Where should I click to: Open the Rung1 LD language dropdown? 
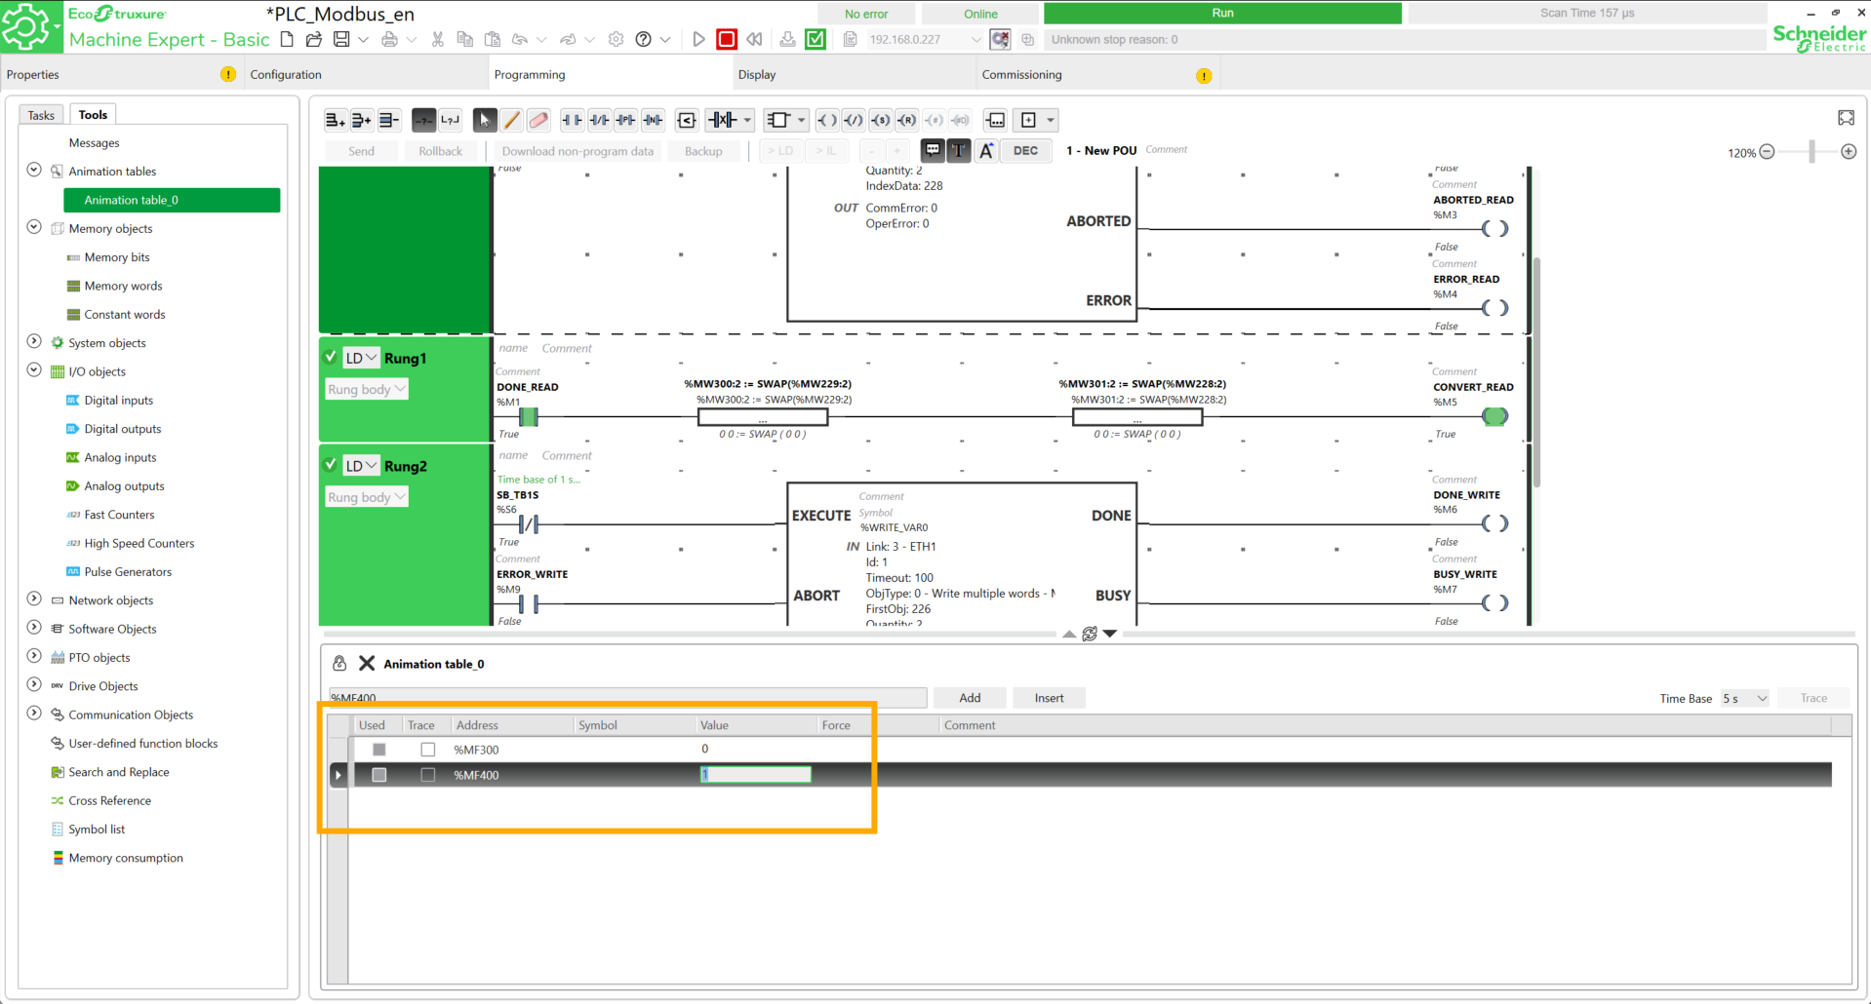coord(360,358)
